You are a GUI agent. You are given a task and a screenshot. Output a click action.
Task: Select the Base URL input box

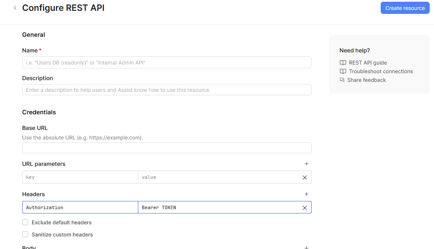(x=166, y=148)
